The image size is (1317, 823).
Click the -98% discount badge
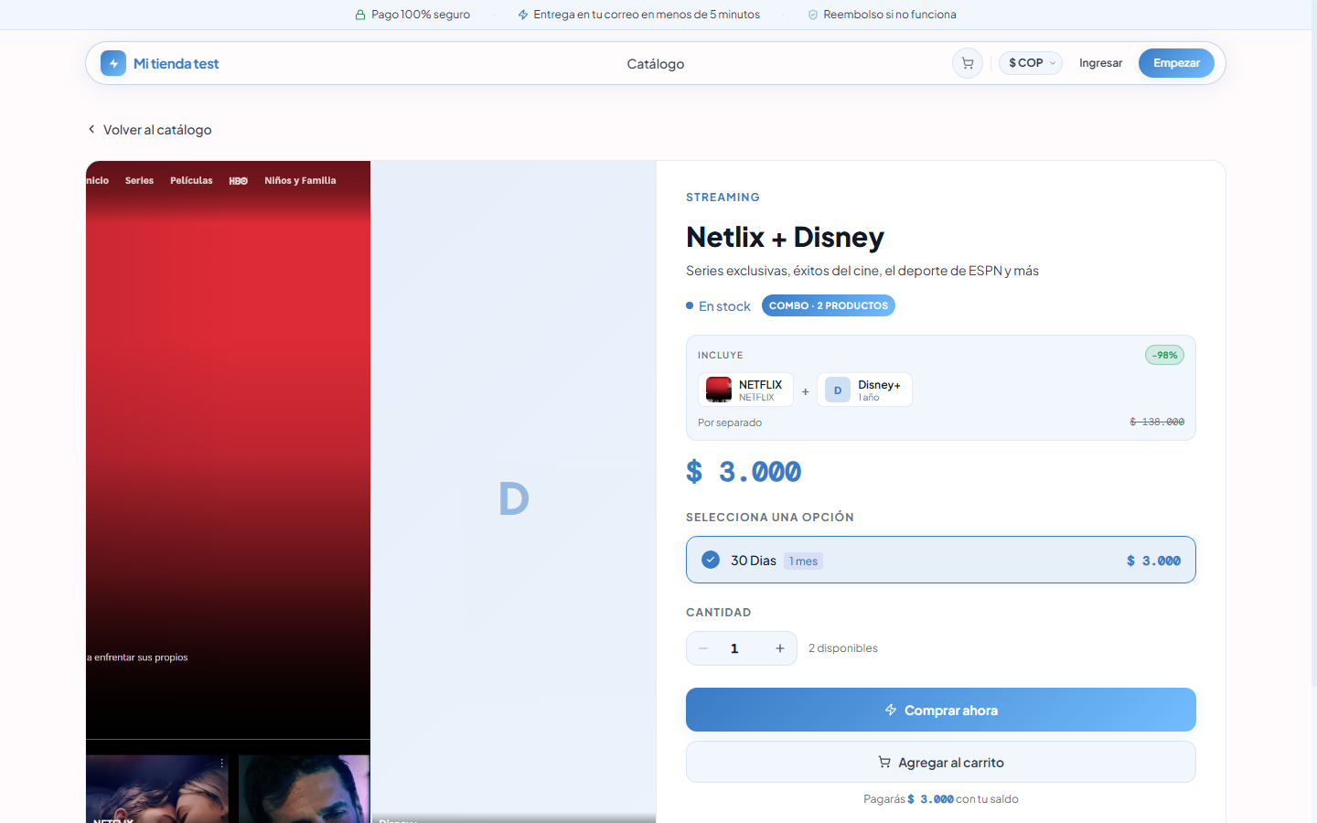coord(1165,355)
